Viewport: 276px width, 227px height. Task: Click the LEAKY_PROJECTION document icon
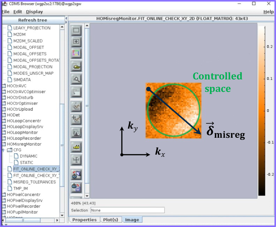[10, 28]
